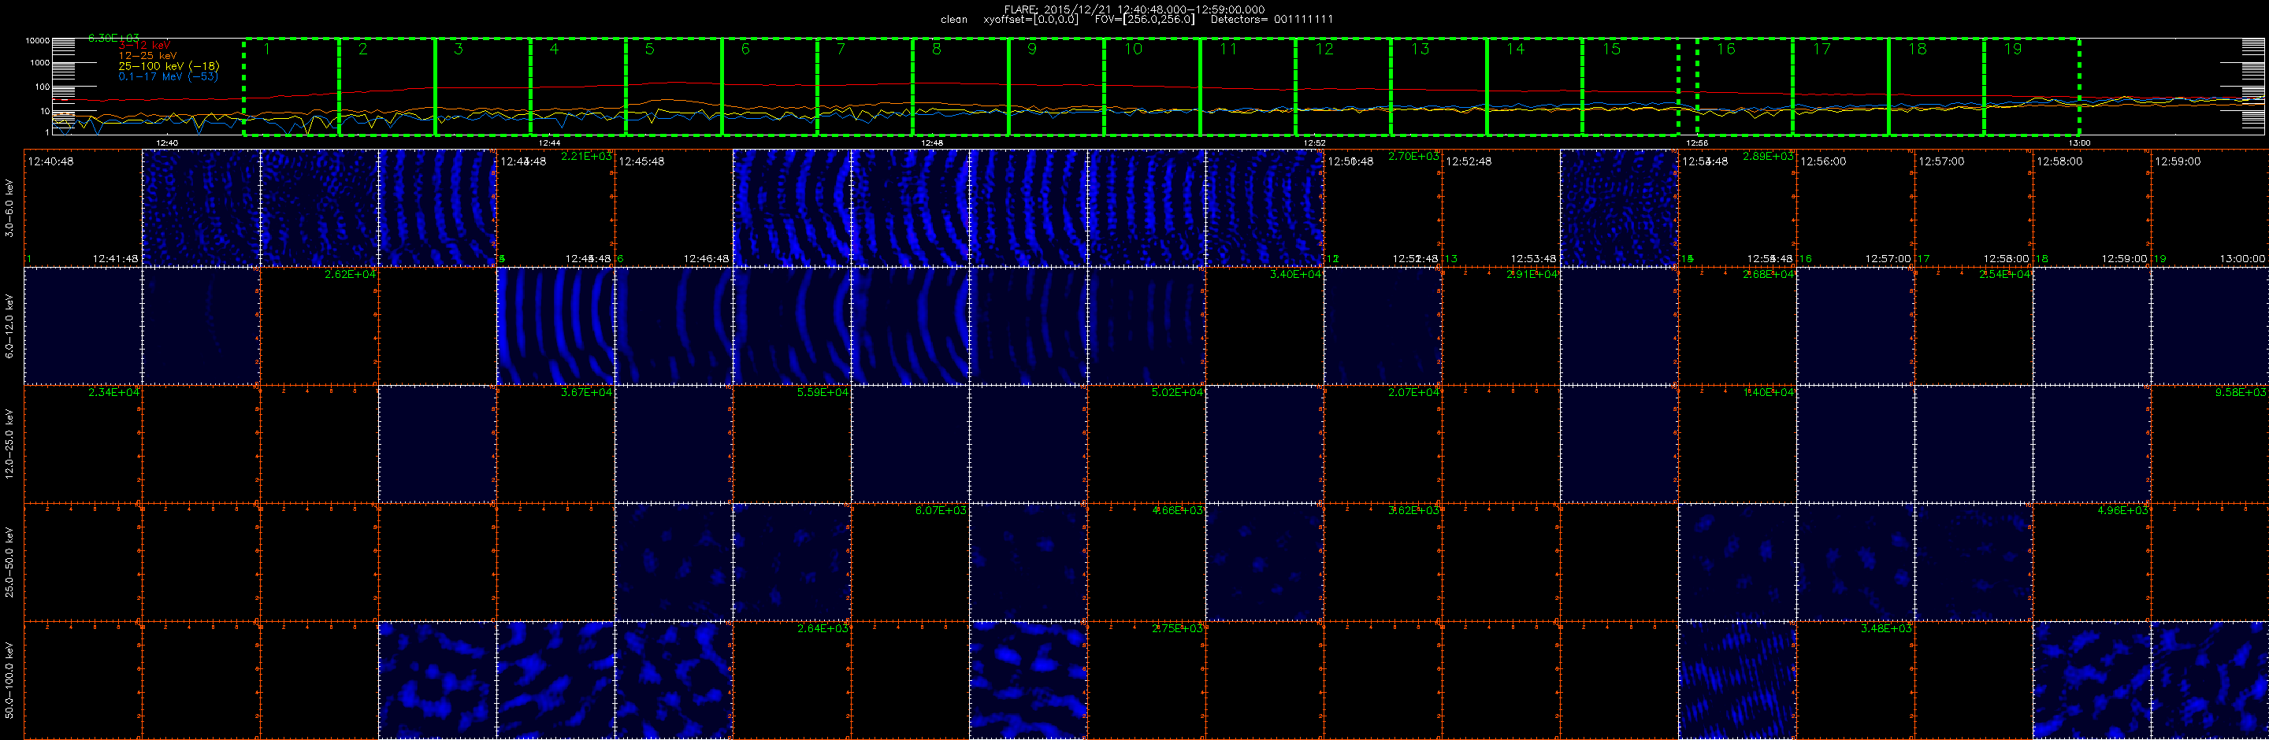
Task: Open the 3-6 keV image for interval 4
Action: pos(438,208)
